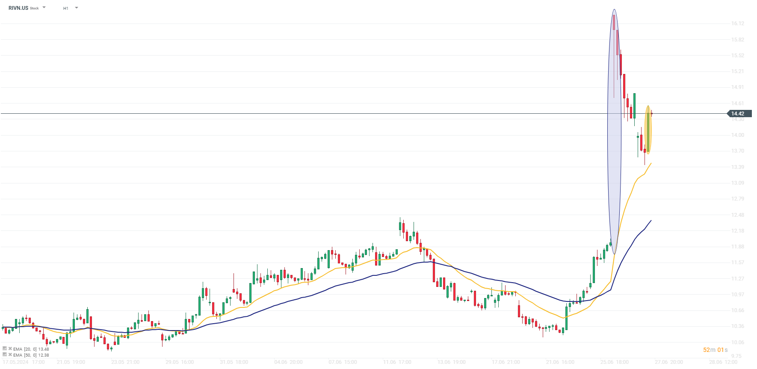
Task: Click the 10.06 price axis label
Action: (737, 342)
